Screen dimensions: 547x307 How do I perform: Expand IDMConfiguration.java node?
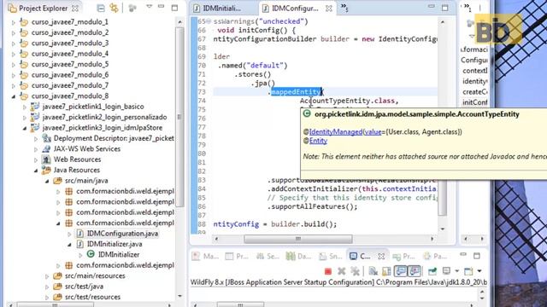(69, 234)
